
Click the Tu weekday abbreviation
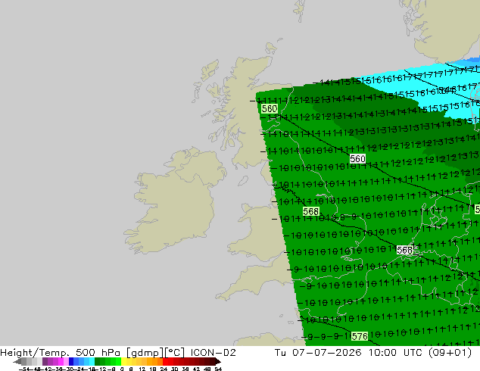[280, 353]
